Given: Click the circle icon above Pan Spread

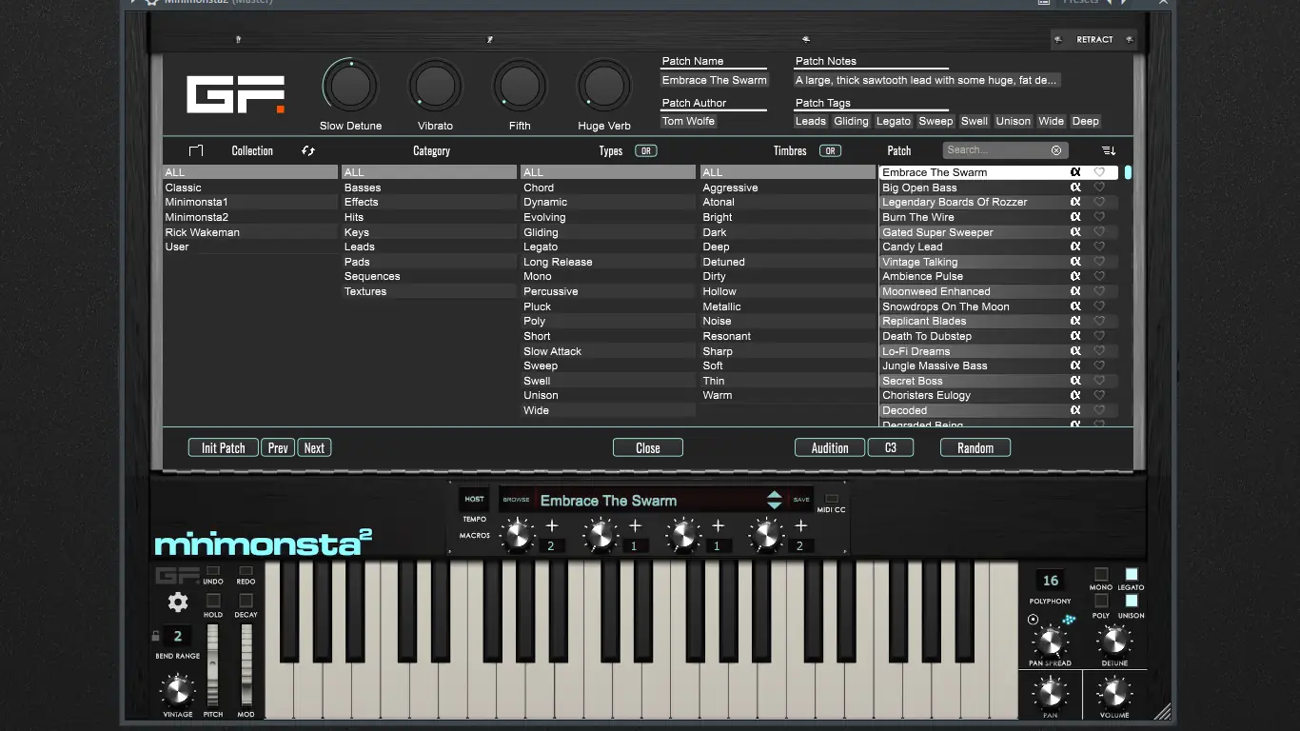Looking at the screenshot, I should point(1034,620).
